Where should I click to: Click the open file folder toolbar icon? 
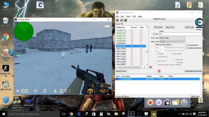121,20
